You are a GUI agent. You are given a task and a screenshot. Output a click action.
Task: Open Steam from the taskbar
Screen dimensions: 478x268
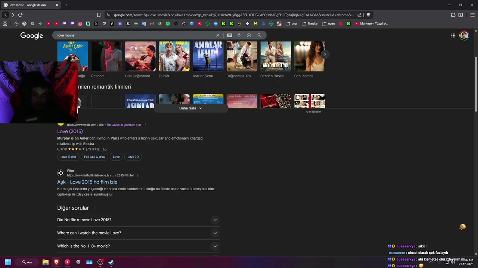pyautogui.click(x=111, y=262)
